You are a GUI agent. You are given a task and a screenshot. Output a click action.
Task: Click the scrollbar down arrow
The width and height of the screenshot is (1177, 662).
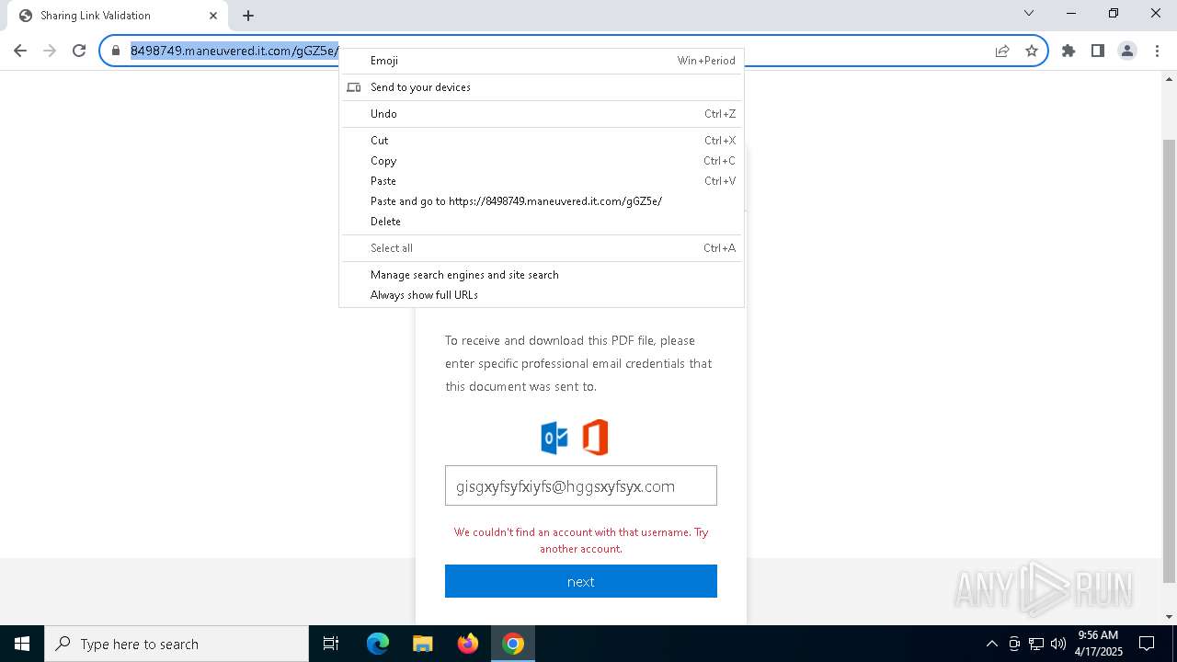pyautogui.click(x=1169, y=617)
